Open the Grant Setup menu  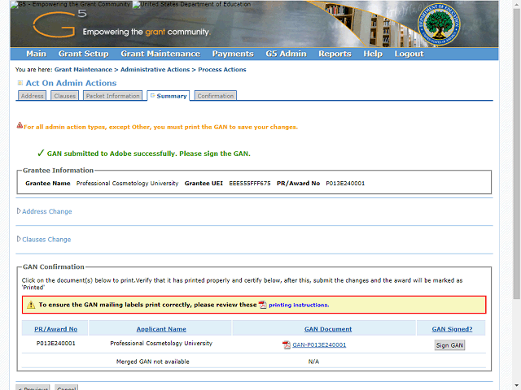click(x=83, y=54)
